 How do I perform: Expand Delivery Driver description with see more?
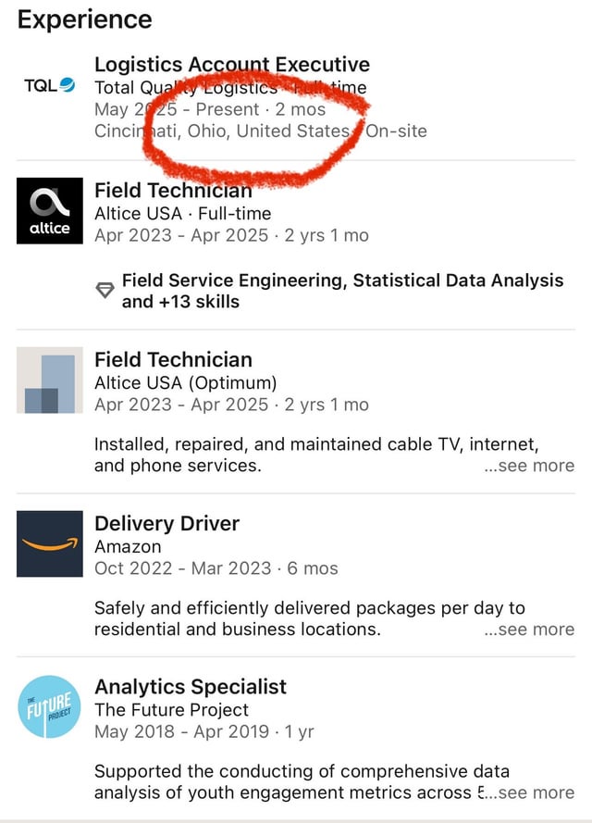tap(529, 630)
